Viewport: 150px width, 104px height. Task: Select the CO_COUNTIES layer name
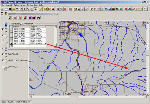[11, 67]
